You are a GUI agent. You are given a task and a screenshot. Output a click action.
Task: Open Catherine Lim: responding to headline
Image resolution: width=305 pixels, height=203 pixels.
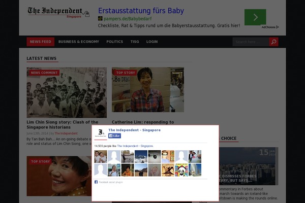click(x=143, y=122)
